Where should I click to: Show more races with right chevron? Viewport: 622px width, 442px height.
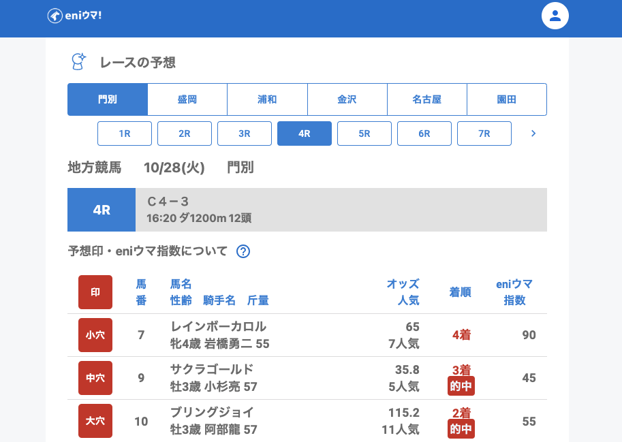tap(533, 133)
